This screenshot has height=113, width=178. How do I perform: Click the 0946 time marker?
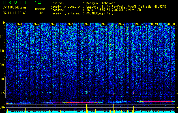tap(104, 24)
